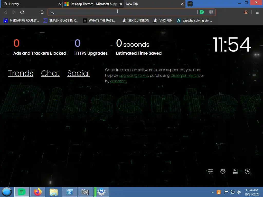Open the Social link
This screenshot has height=197, width=263.
pyautogui.click(x=79, y=73)
